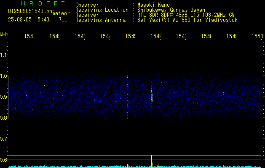
Task: Click the 1542 time axis label
Action: point(55,36)
